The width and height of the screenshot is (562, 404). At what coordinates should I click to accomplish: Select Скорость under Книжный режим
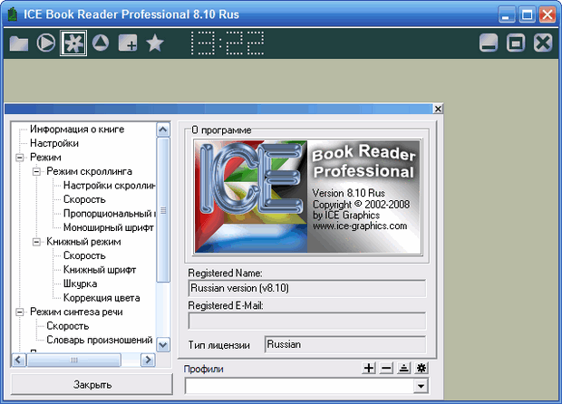[84, 255]
